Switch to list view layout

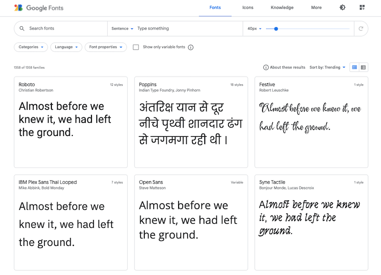tap(363, 67)
